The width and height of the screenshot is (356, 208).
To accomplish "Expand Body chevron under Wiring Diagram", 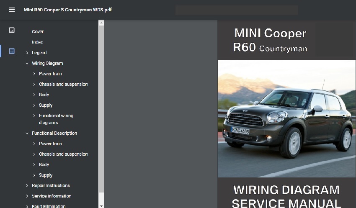I will [x=34, y=95].
